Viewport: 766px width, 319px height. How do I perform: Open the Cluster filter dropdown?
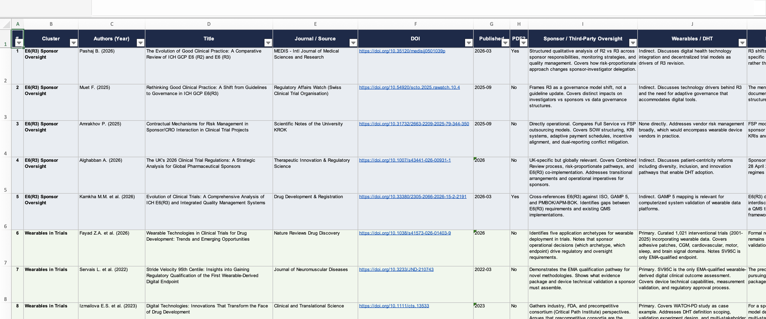[x=74, y=43]
